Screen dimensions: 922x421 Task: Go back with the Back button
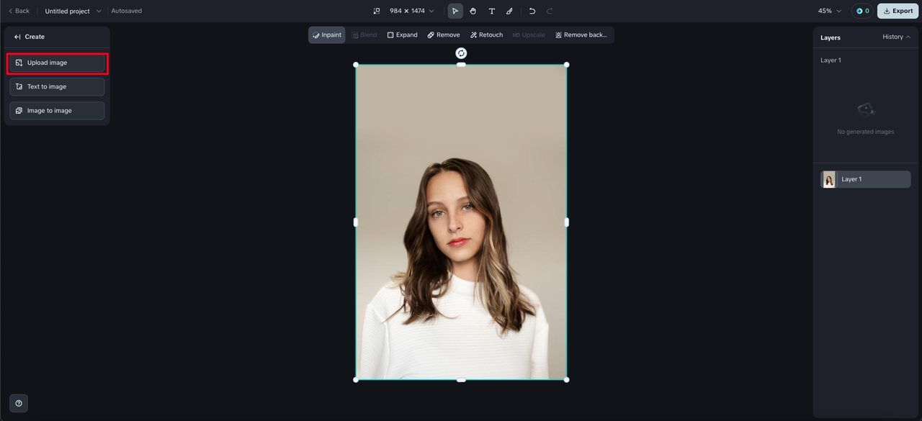(19, 11)
